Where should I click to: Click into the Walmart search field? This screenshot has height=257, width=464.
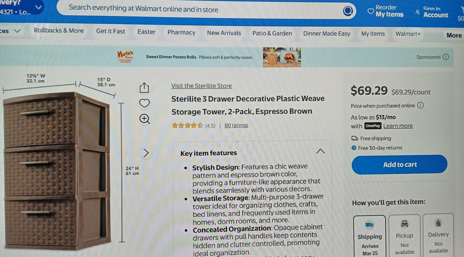coord(203,10)
